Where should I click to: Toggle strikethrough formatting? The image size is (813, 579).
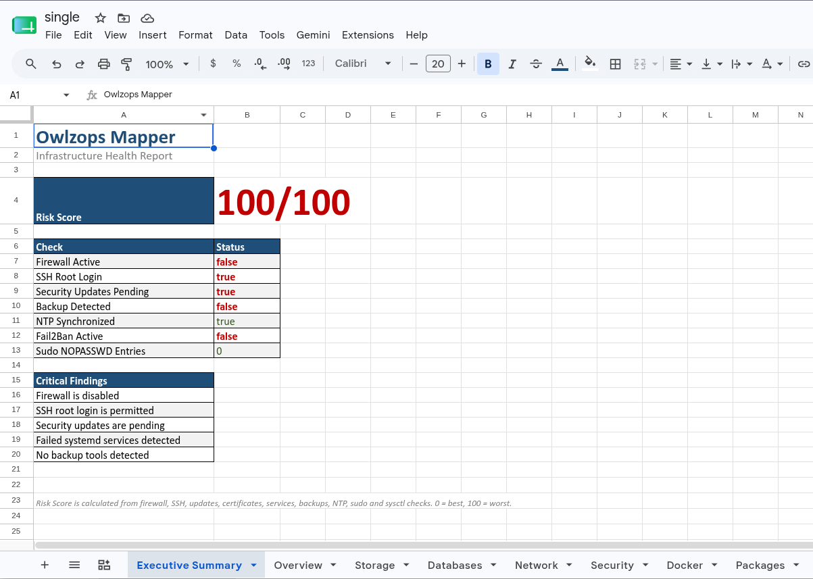pos(536,64)
